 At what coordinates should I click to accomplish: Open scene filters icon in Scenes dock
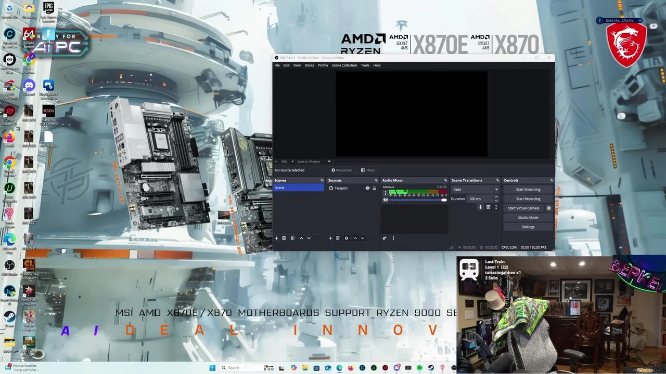[x=292, y=238]
